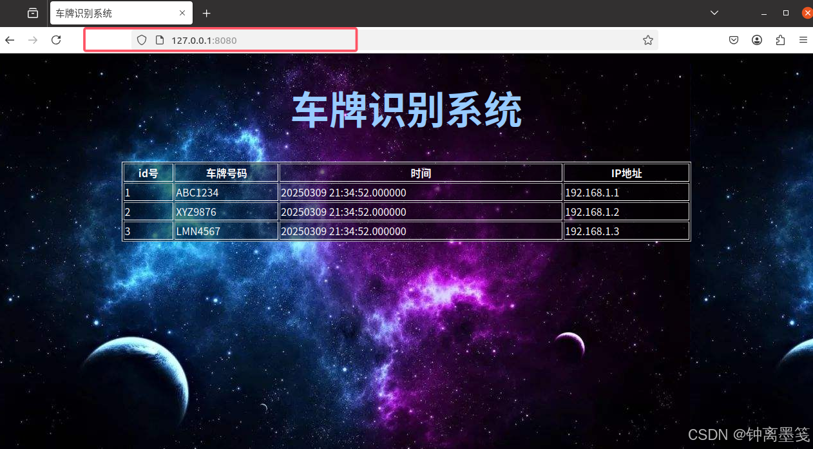Click id cell 2 in XYZ9876 row

[148, 211]
